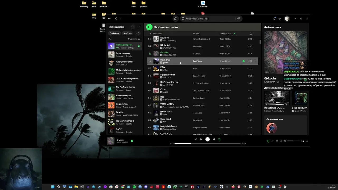
Task: Go back with the left arrow
Action: click(116, 19)
